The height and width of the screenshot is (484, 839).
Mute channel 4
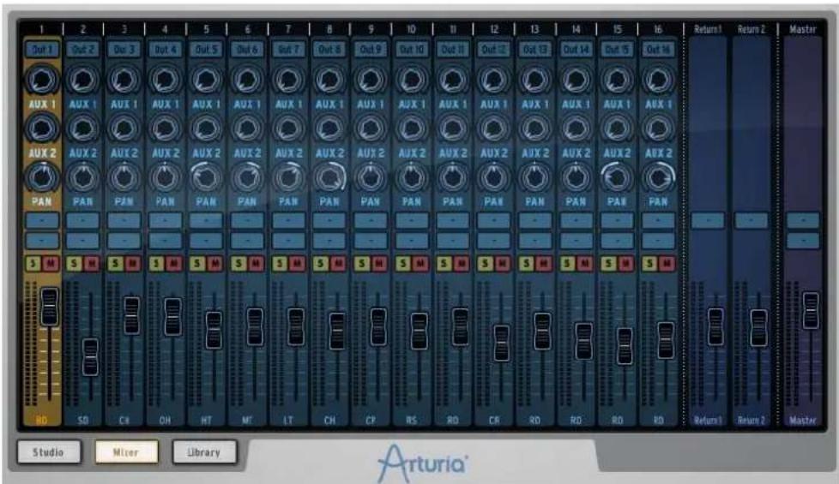174,263
